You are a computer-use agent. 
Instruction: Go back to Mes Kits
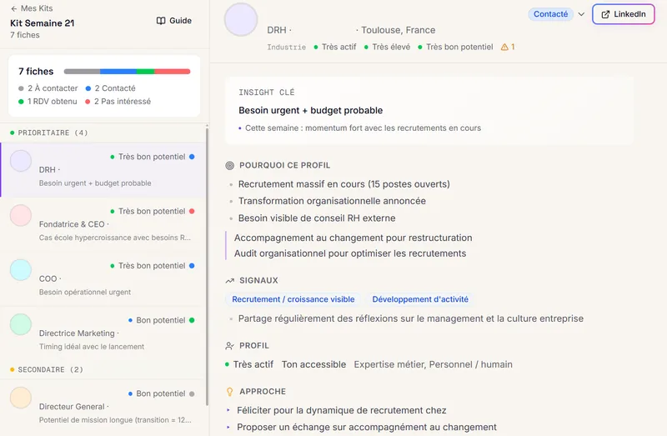click(32, 8)
